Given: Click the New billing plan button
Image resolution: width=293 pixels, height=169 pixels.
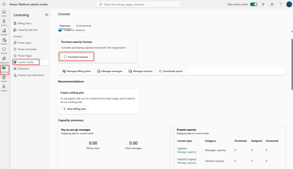Looking at the screenshot, I should 74,109.
